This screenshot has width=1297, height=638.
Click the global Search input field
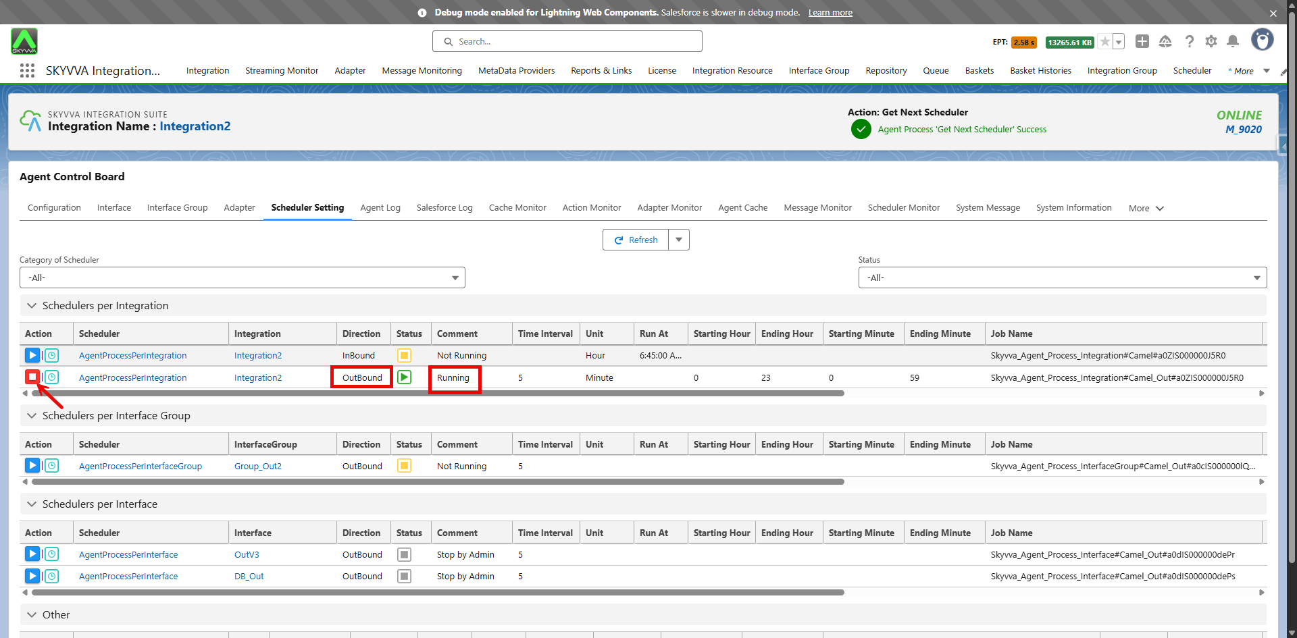(567, 42)
